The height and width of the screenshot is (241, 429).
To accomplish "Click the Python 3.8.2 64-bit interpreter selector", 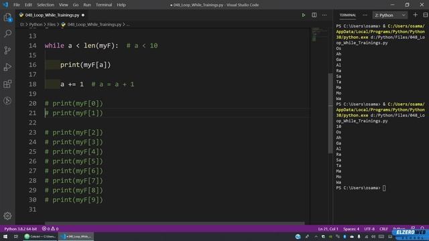I will pos(21,229).
